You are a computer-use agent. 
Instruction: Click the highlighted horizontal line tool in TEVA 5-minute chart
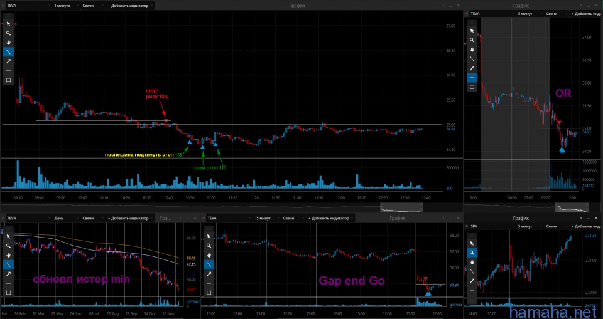[472, 78]
